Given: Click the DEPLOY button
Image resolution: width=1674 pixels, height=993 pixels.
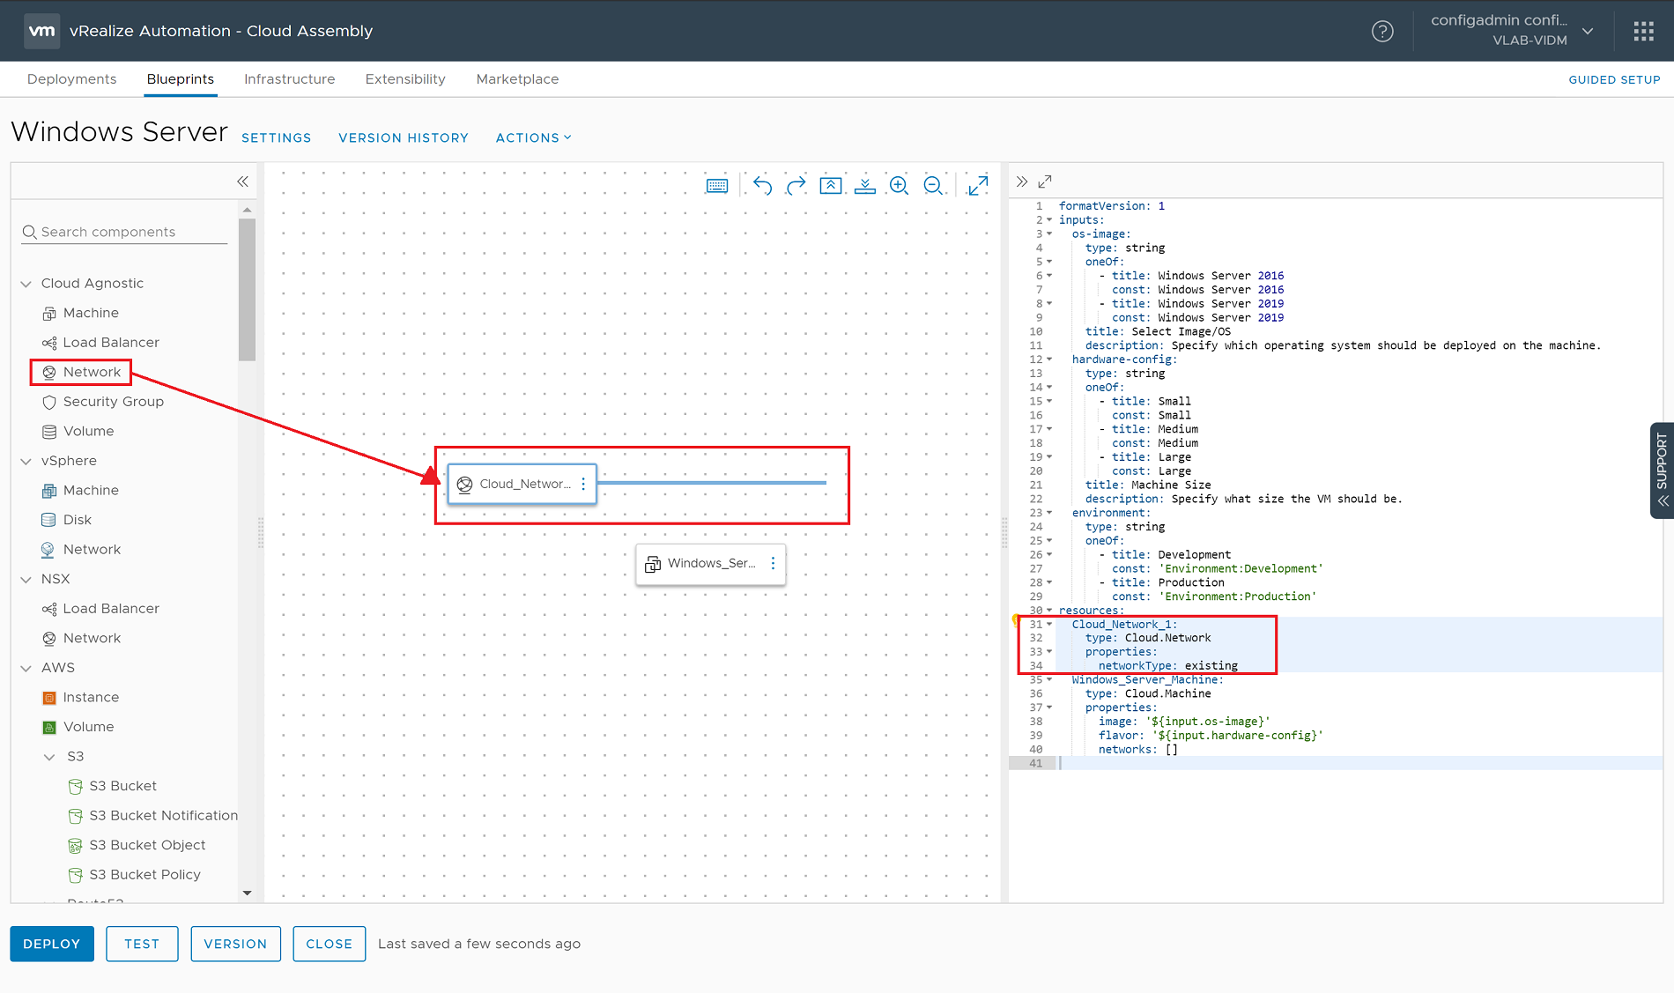Looking at the screenshot, I should coord(51,944).
